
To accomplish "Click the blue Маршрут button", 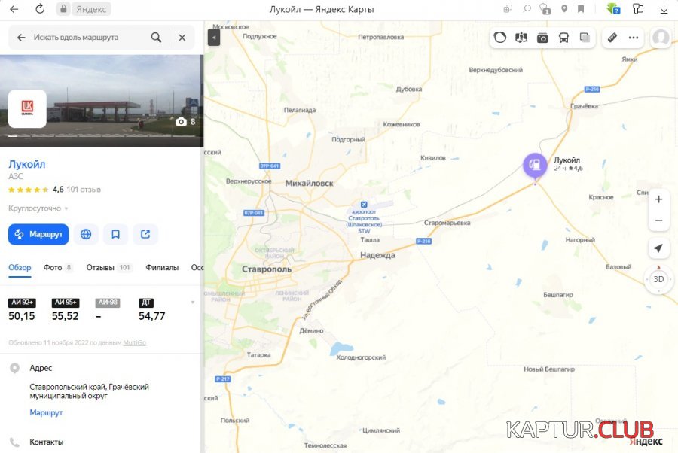I will (x=38, y=234).
